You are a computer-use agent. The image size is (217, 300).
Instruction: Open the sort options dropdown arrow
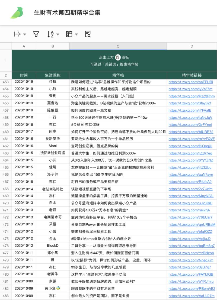[x=58, y=35]
